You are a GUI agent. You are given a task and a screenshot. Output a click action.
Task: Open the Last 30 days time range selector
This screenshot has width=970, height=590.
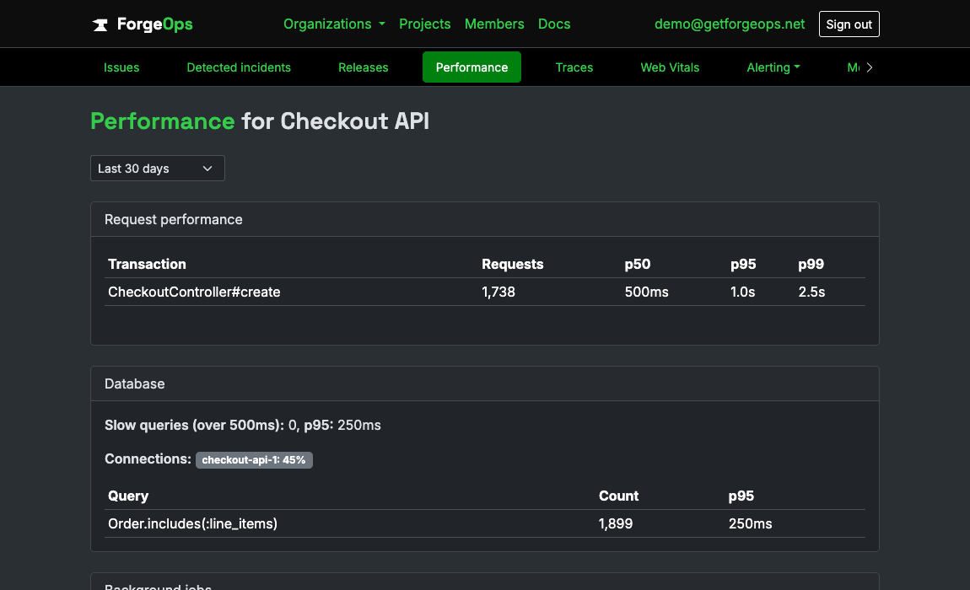[x=157, y=169]
